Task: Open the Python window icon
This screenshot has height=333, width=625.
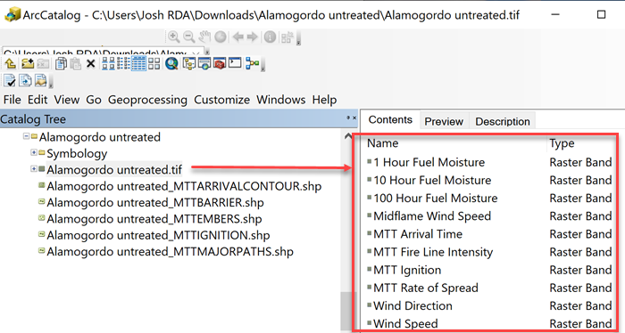Action: point(235,63)
